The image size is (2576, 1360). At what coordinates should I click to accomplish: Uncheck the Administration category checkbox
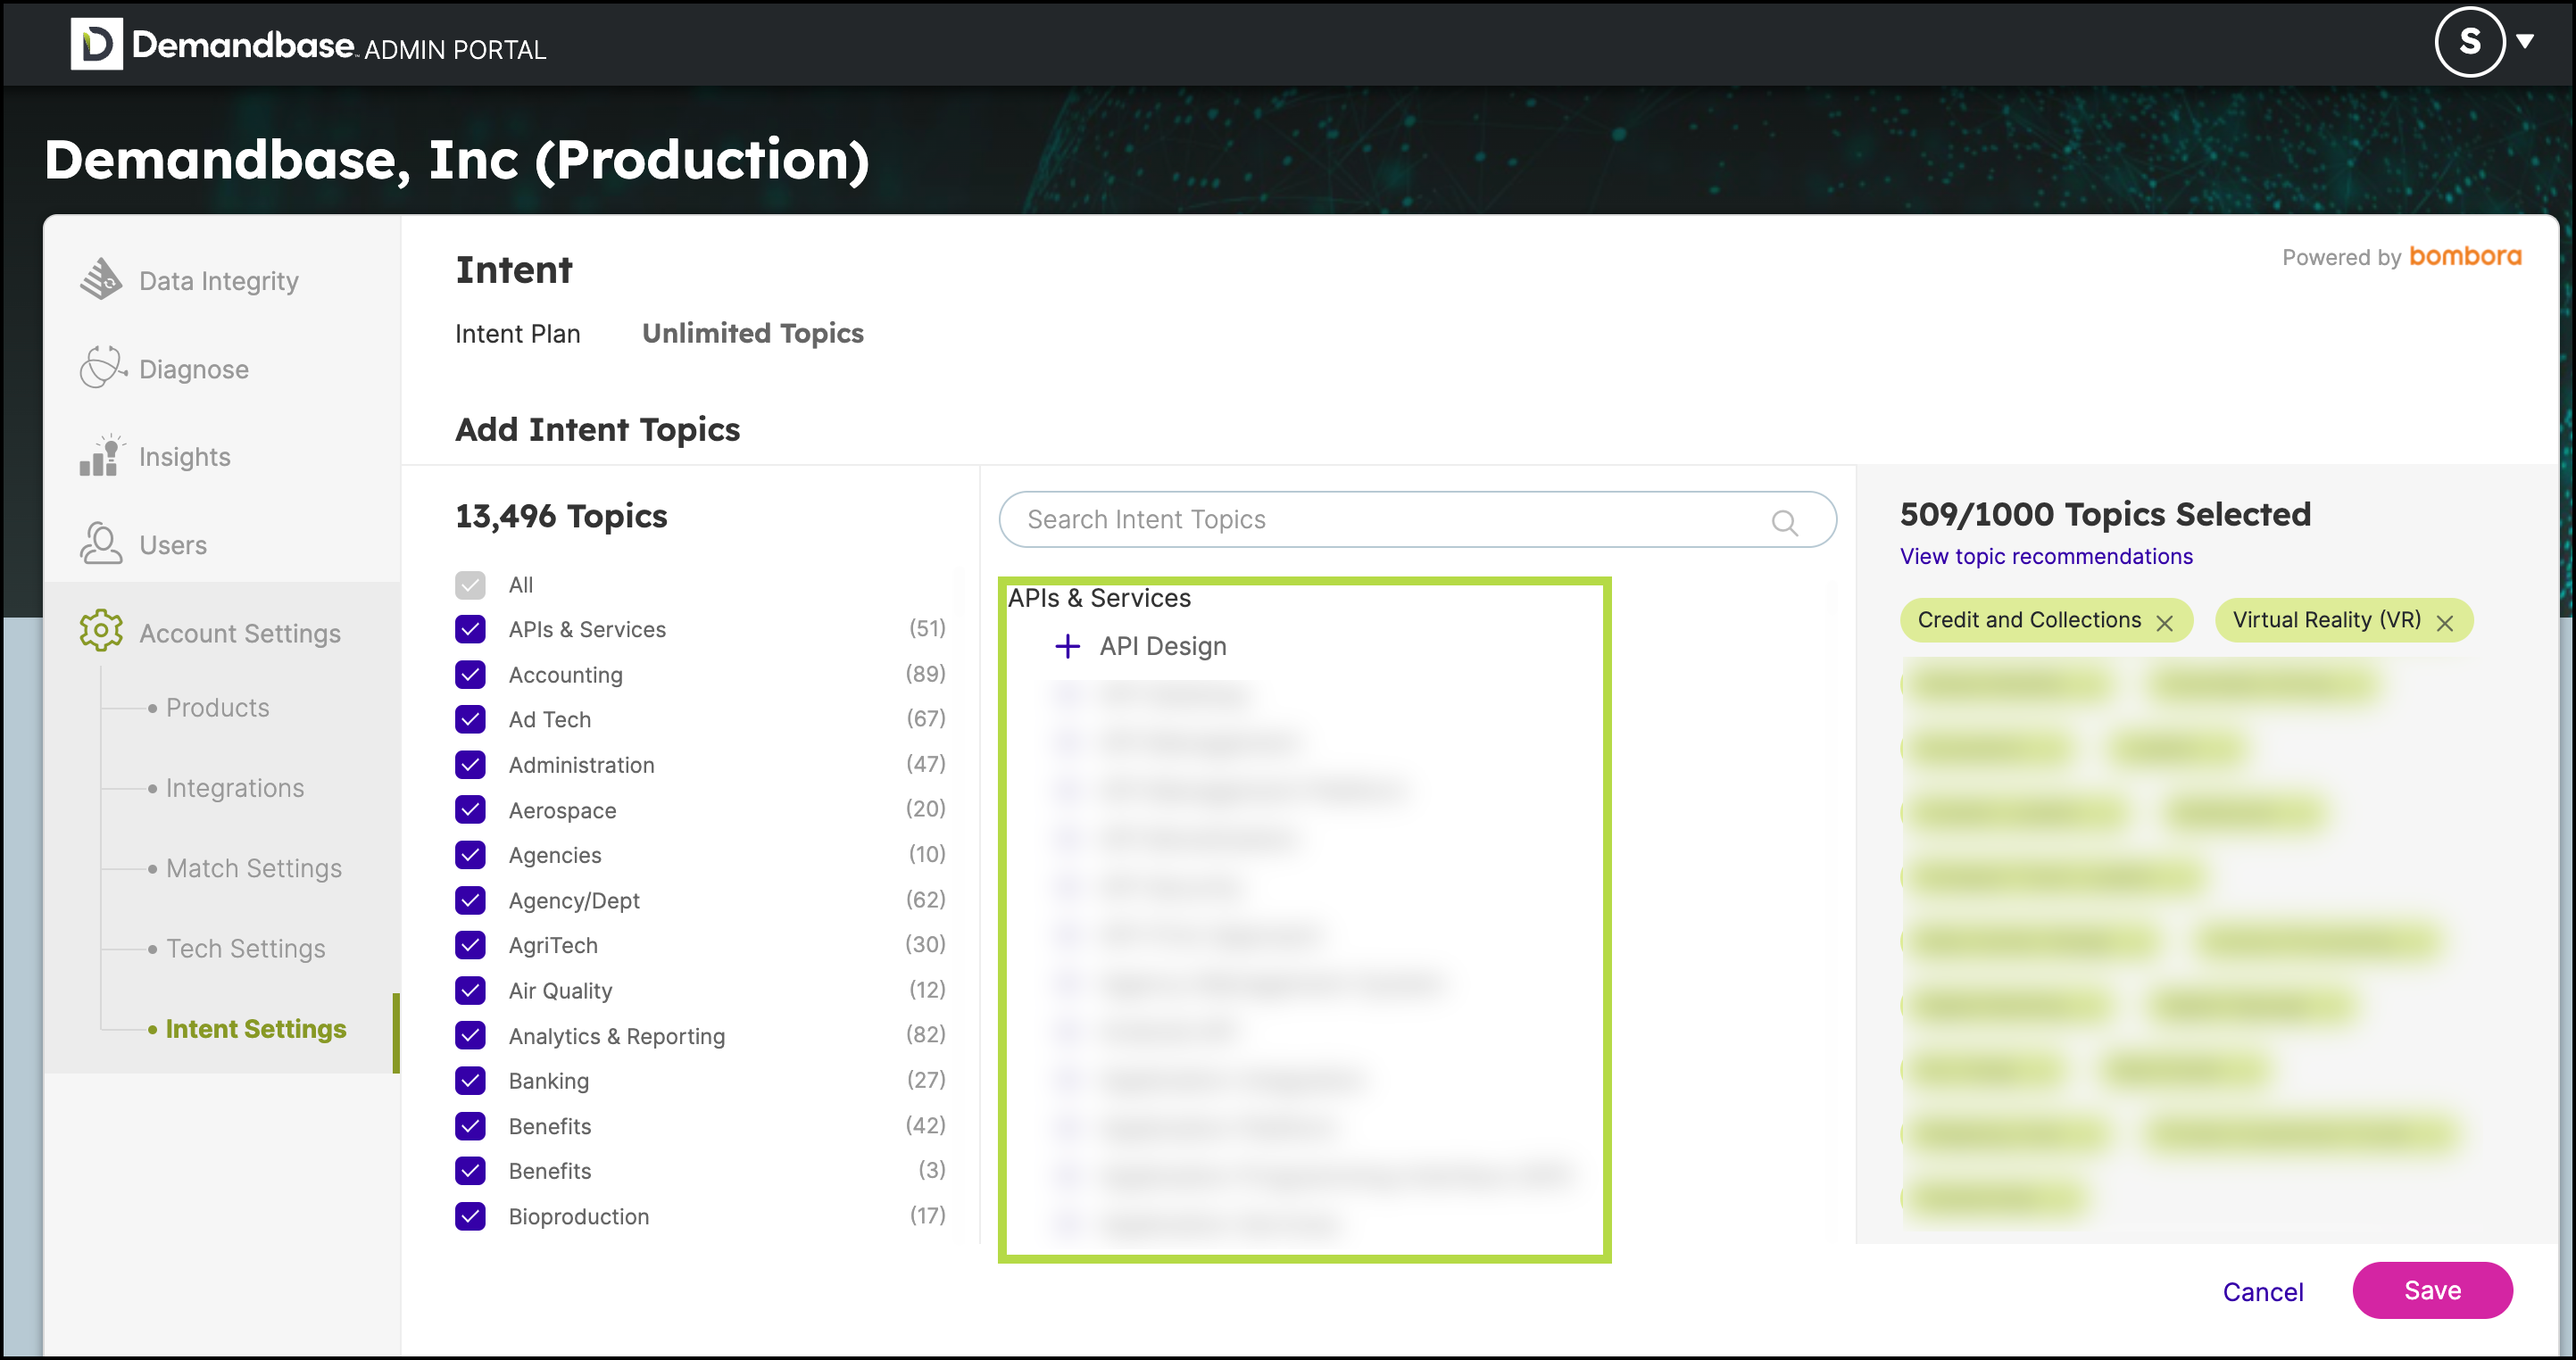click(x=470, y=765)
